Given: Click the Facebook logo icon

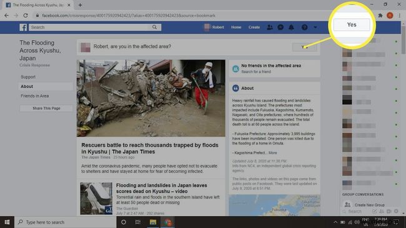Looking at the screenshot, I should pyautogui.click(x=23, y=27).
